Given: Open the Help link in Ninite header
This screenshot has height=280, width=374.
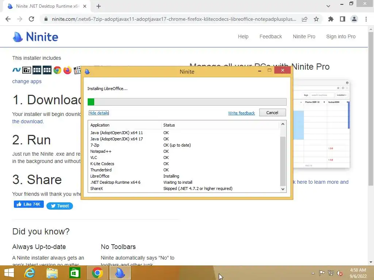Looking at the screenshot, I should pyautogui.click(x=243, y=36).
